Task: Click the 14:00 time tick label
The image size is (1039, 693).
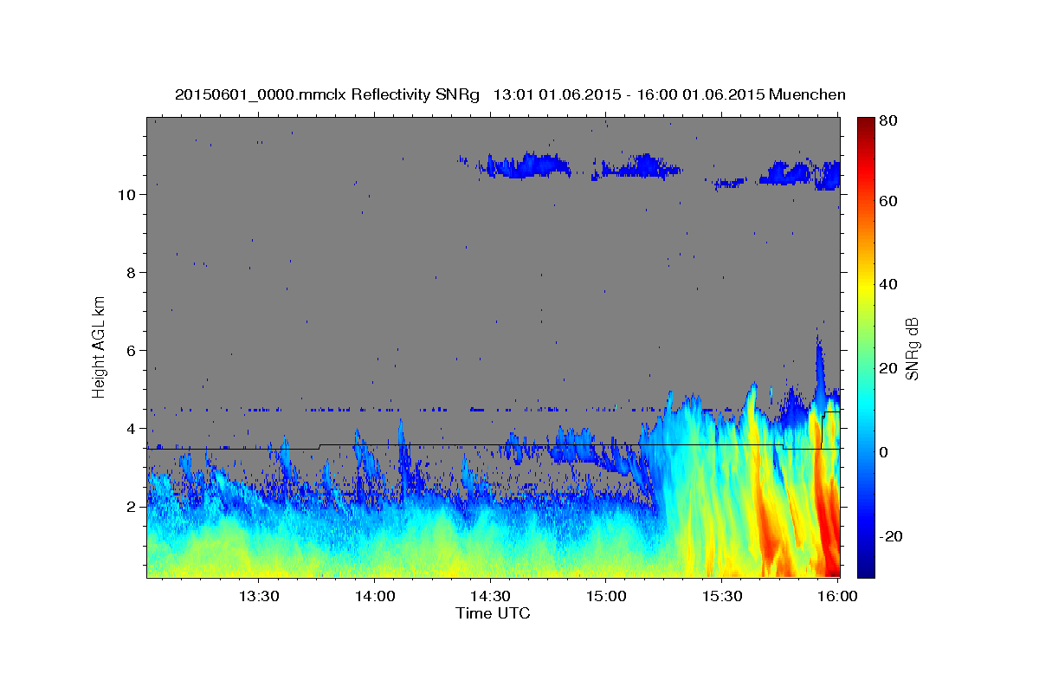Action: pos(374,596)
